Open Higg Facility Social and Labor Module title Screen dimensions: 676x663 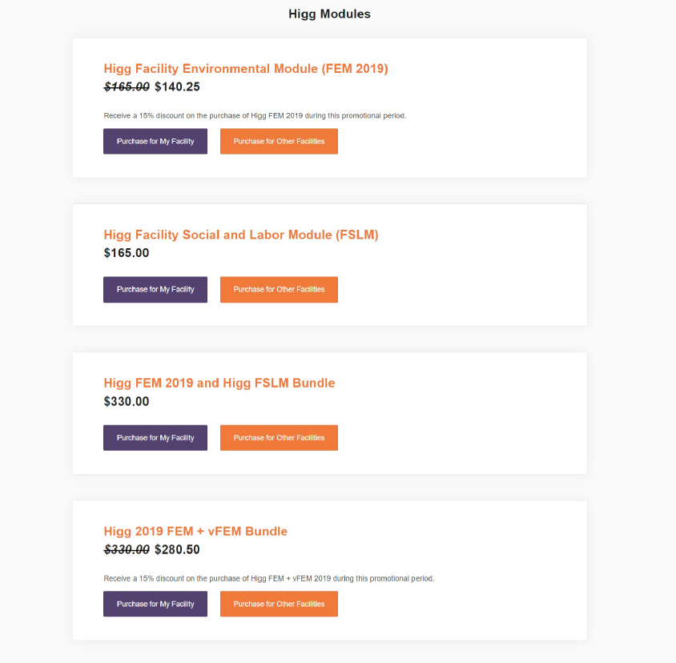click(241, 235)
